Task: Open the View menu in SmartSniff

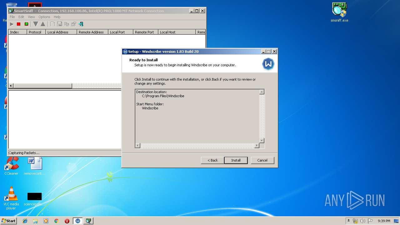Action: [31, 17]
